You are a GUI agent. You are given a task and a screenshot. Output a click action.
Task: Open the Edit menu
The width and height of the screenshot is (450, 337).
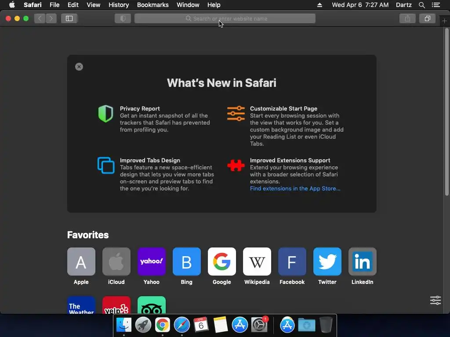73,5
